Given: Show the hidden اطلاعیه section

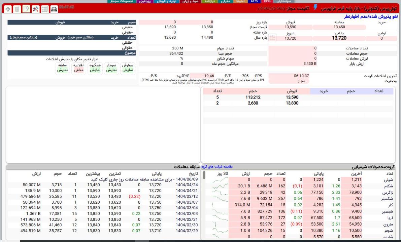Looking at the screenshot, I should [79, 68].
